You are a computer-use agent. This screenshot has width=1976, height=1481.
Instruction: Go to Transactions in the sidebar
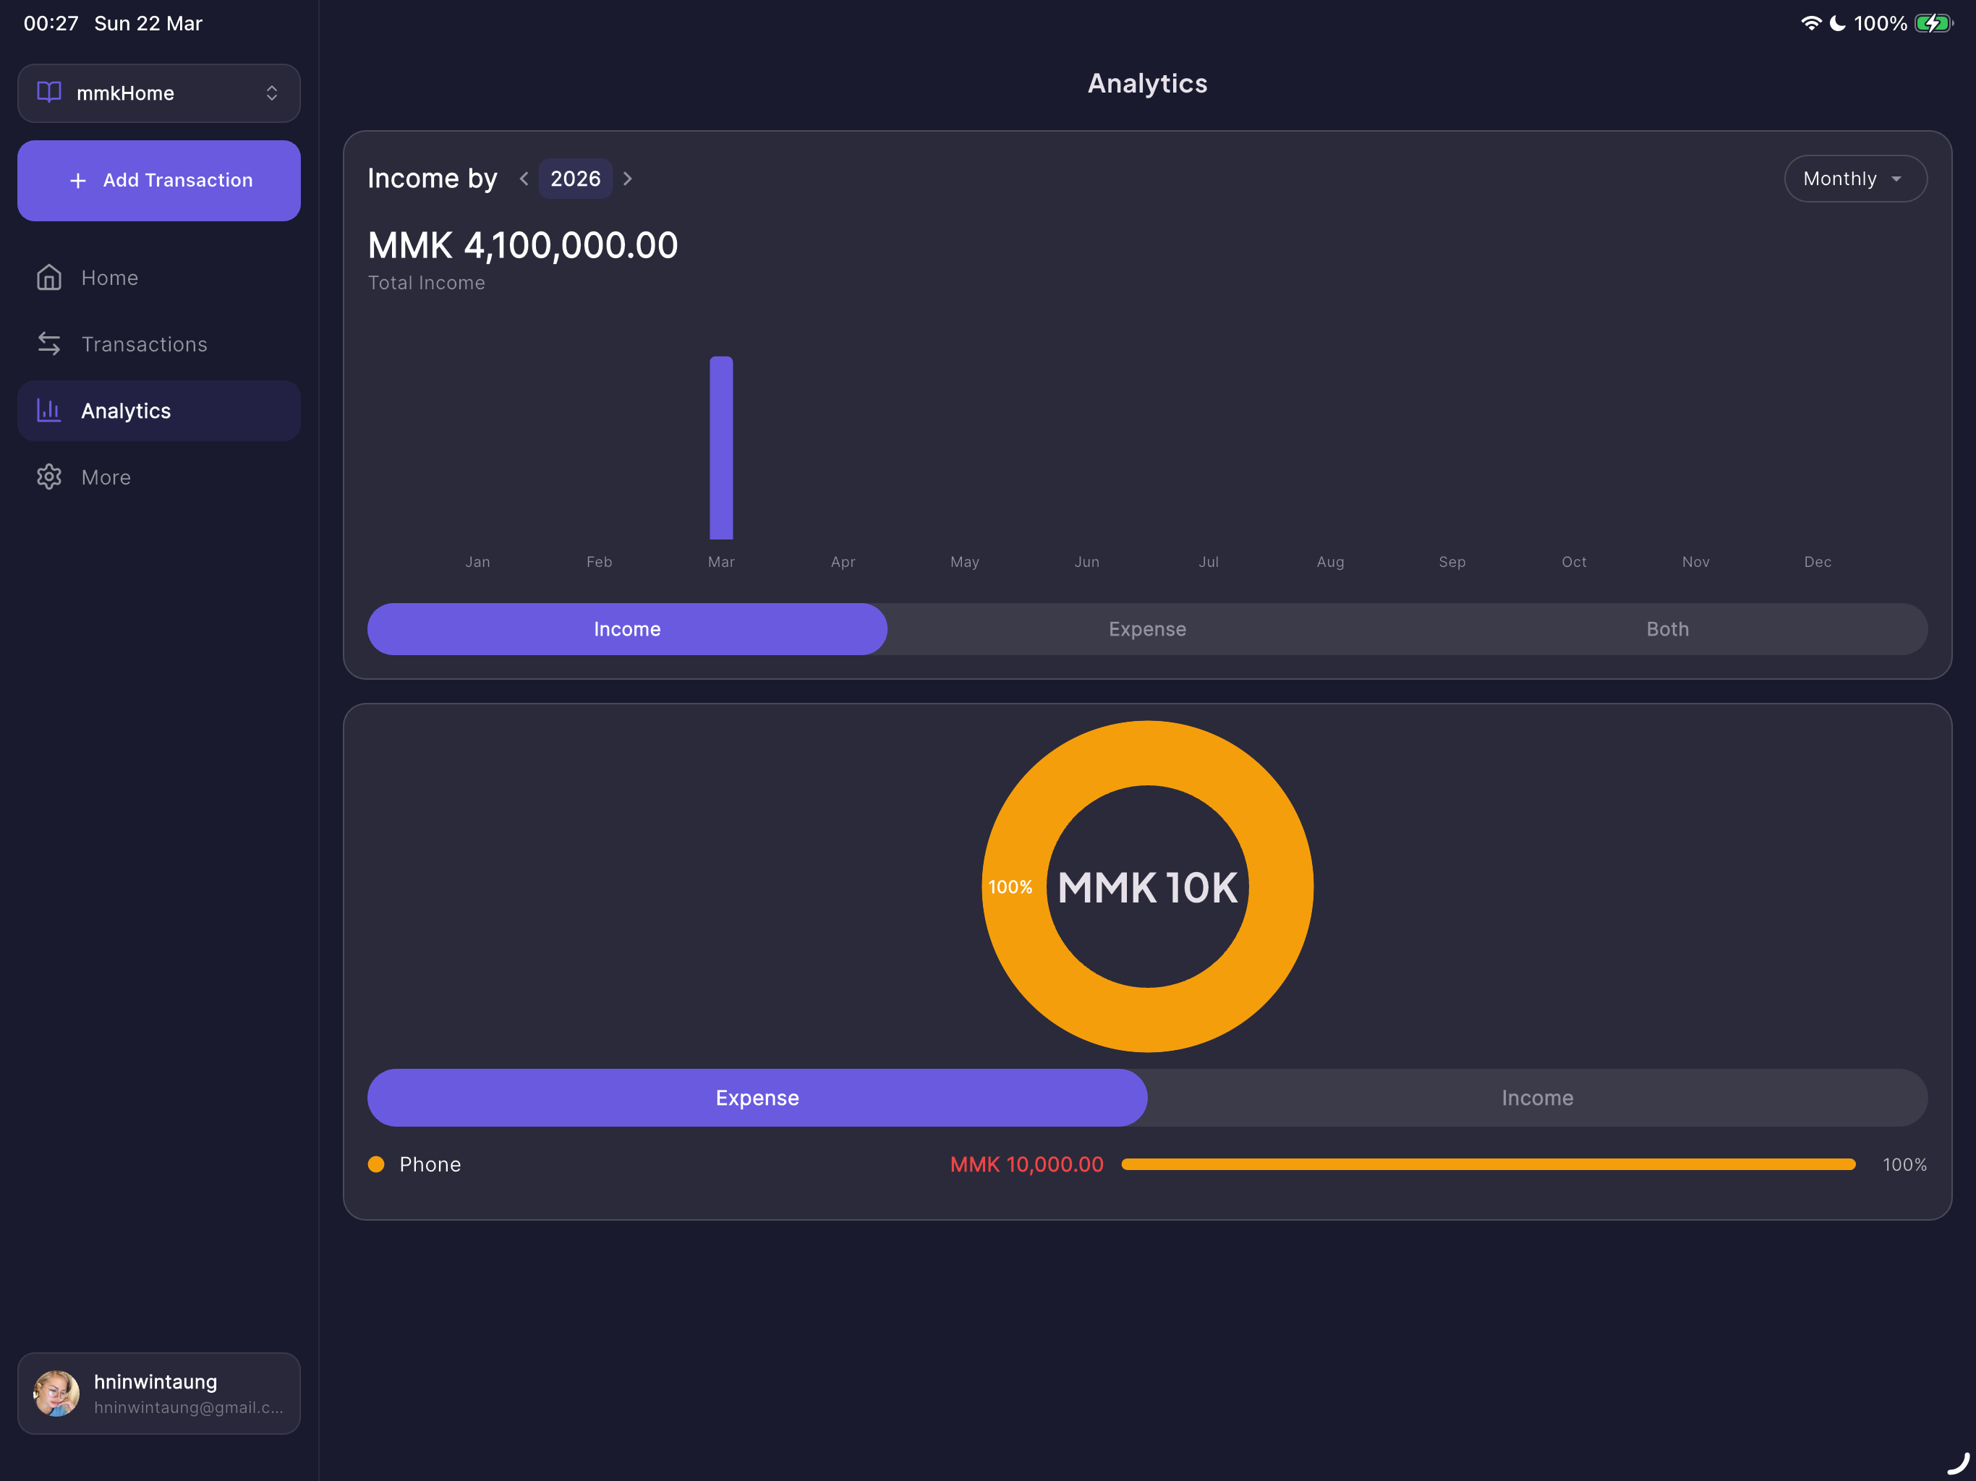tap(159, 344)
